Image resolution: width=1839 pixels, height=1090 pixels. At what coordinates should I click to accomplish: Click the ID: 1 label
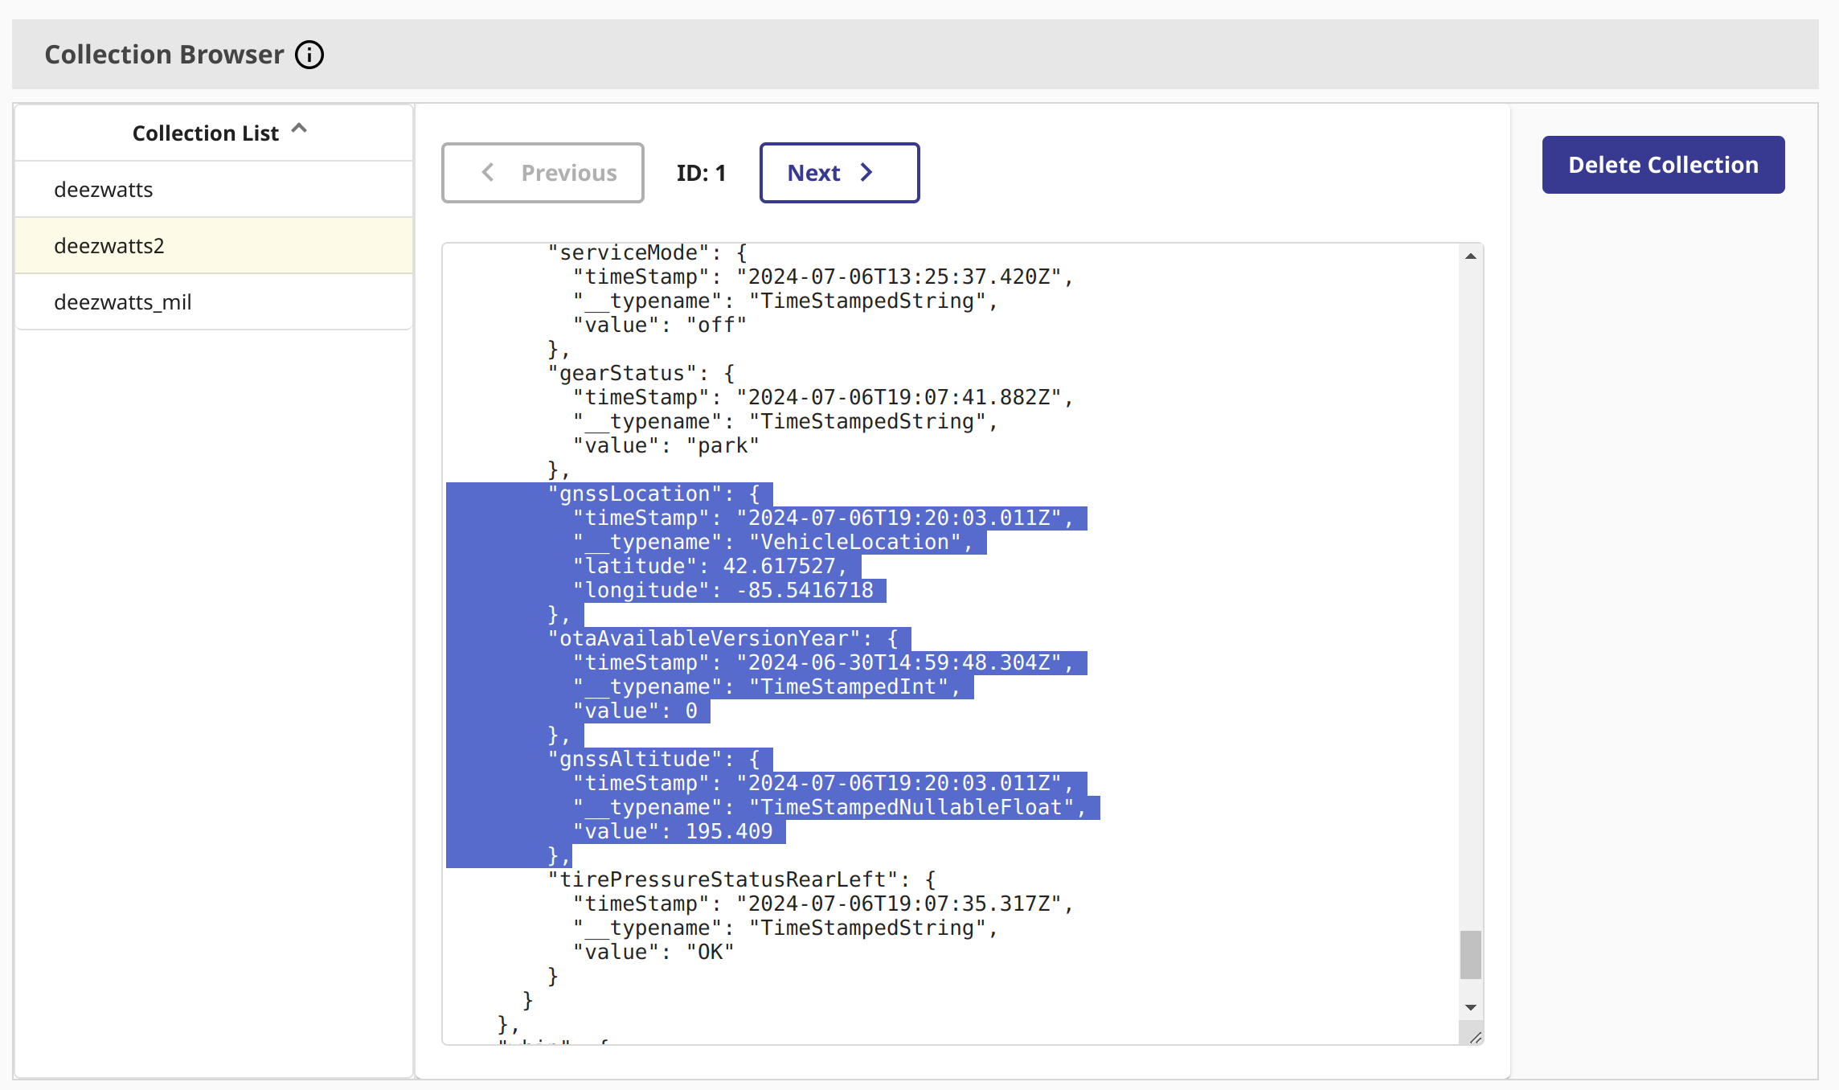[x=701, y=173]
